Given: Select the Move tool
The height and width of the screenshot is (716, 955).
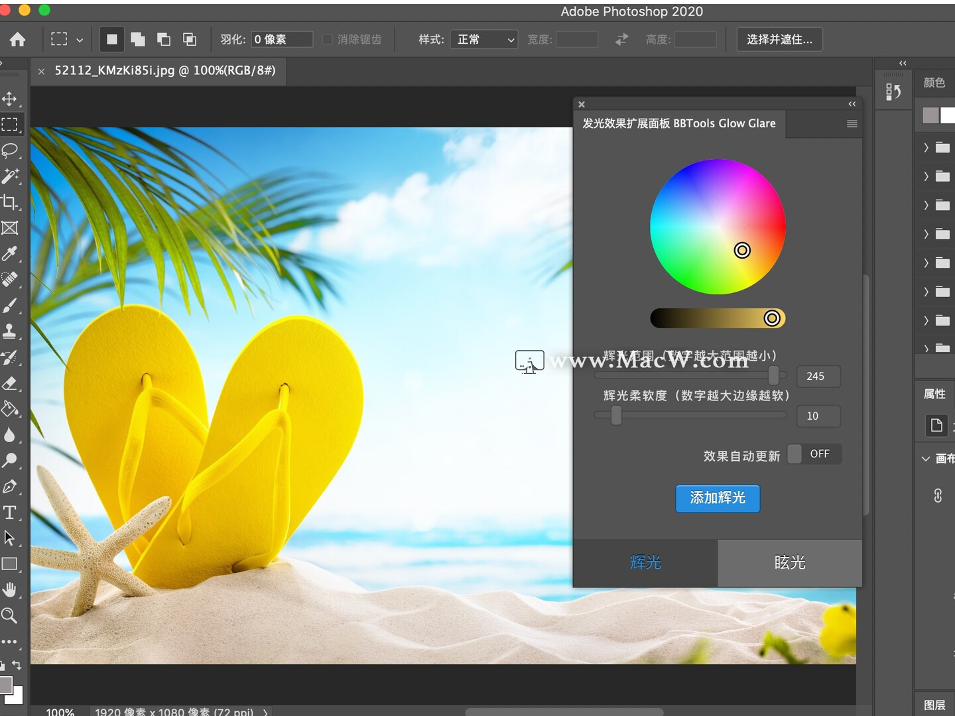Looking at the screenshot, I should click(x=11, y=99).
